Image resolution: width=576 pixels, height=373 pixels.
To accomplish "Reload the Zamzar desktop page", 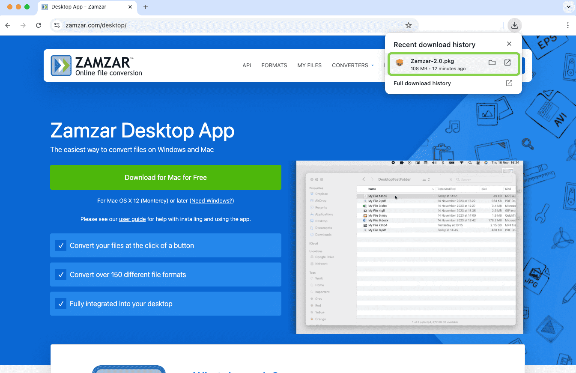I will 39,25.
